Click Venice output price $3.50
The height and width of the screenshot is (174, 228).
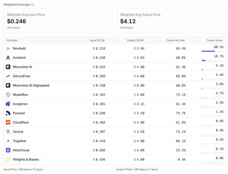pos(139,132)
